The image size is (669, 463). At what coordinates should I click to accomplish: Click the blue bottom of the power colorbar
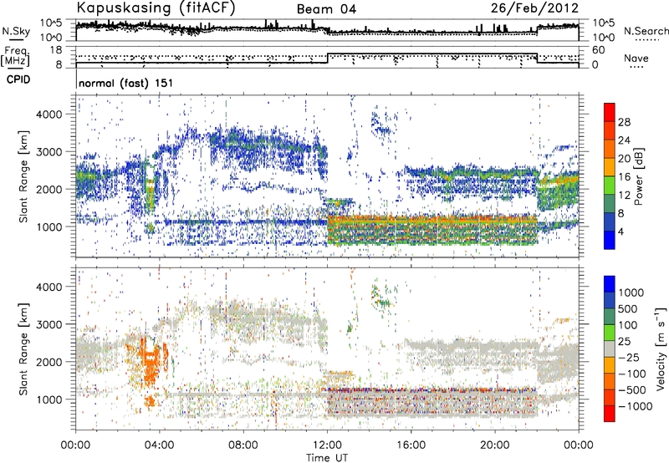610,240
